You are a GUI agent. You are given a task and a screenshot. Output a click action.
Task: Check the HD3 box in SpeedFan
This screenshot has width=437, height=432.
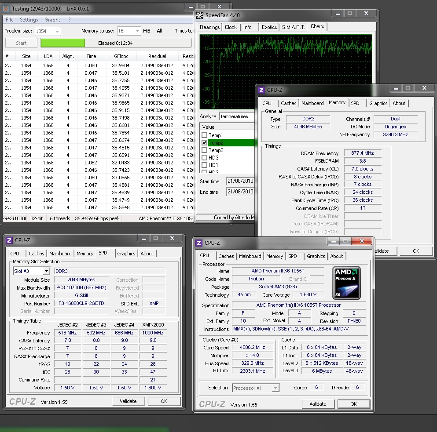coord(205,158)
